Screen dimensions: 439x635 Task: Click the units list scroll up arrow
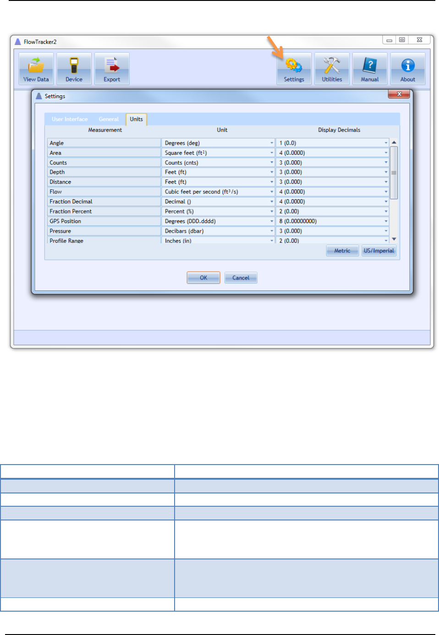[394, 142]
